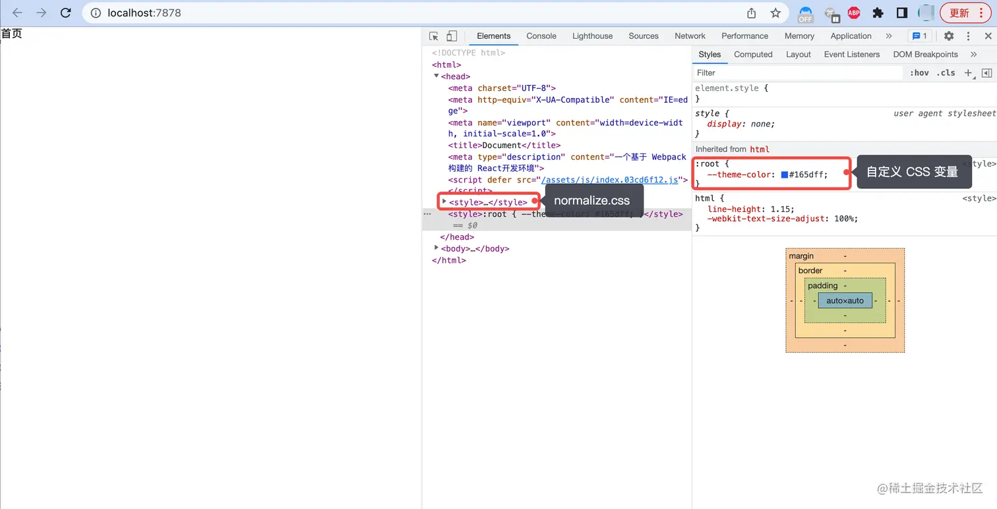This screenshot has height=509, width=997.
Task: Switch to the Console tab
Action: [541, 36]
